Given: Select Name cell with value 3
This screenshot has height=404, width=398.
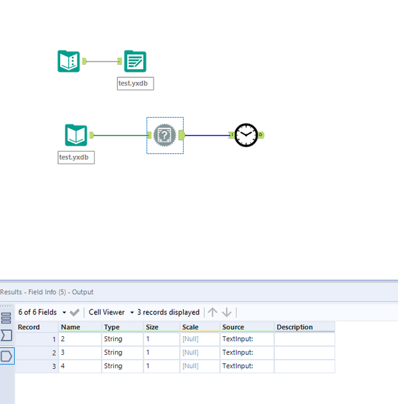Looking at the screenshot, I should 80,352.
